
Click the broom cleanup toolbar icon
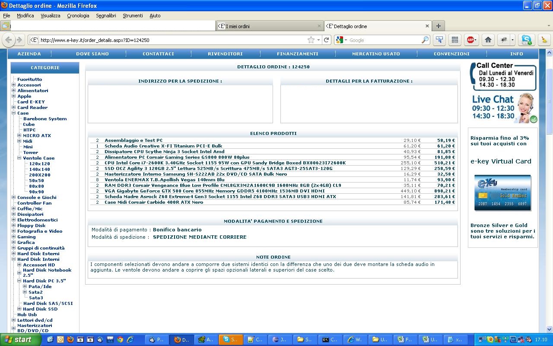tap(544, 40)
